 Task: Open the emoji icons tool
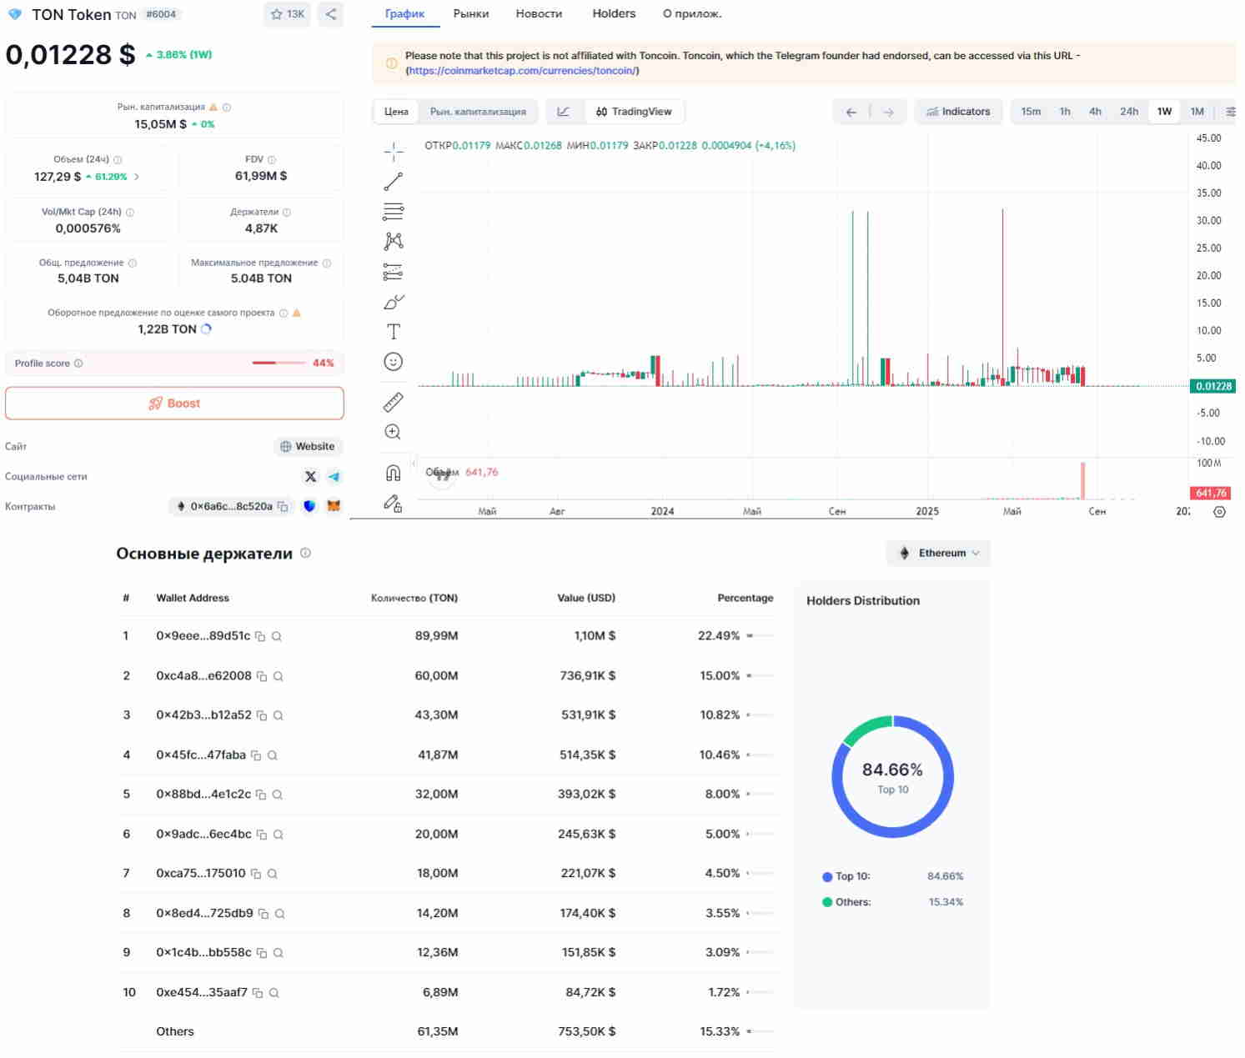coord(394,361)
